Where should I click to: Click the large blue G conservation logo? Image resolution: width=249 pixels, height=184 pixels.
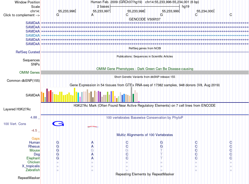(x=58, y=124)
